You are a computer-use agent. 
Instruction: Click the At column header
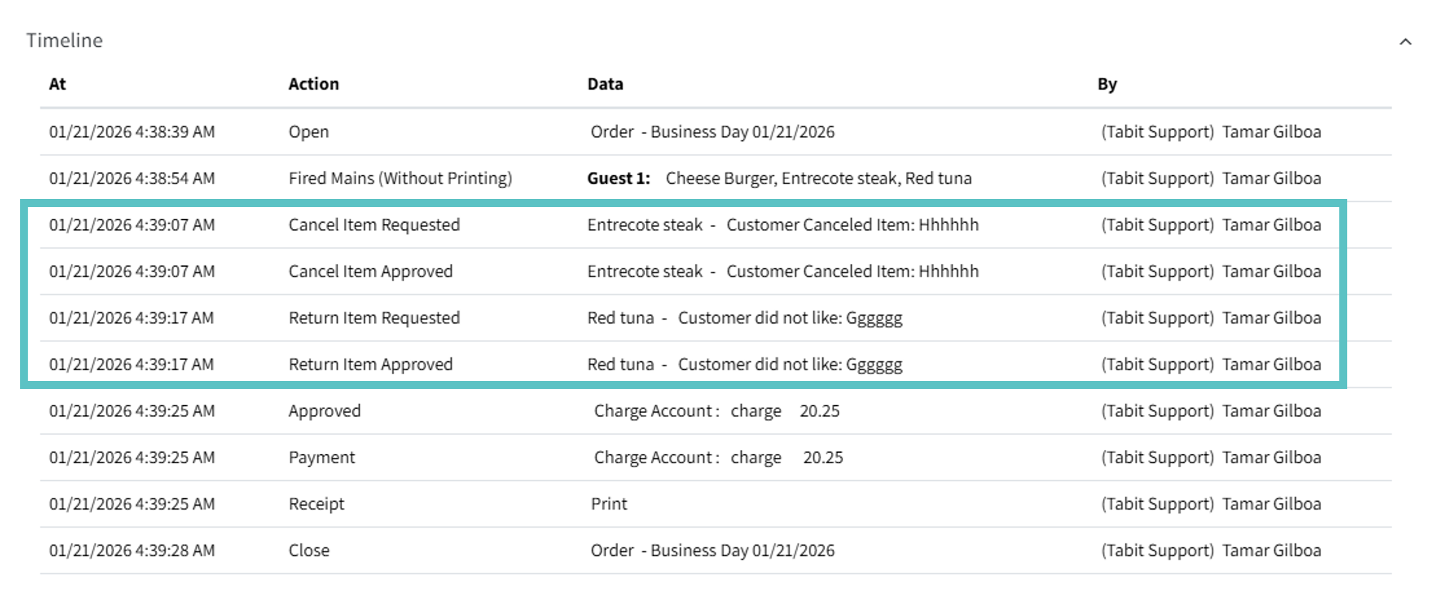tap(57, 84)
